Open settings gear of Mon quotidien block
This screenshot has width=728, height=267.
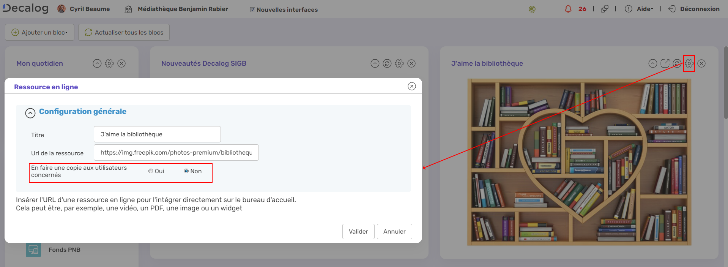[x=109, y=63]
